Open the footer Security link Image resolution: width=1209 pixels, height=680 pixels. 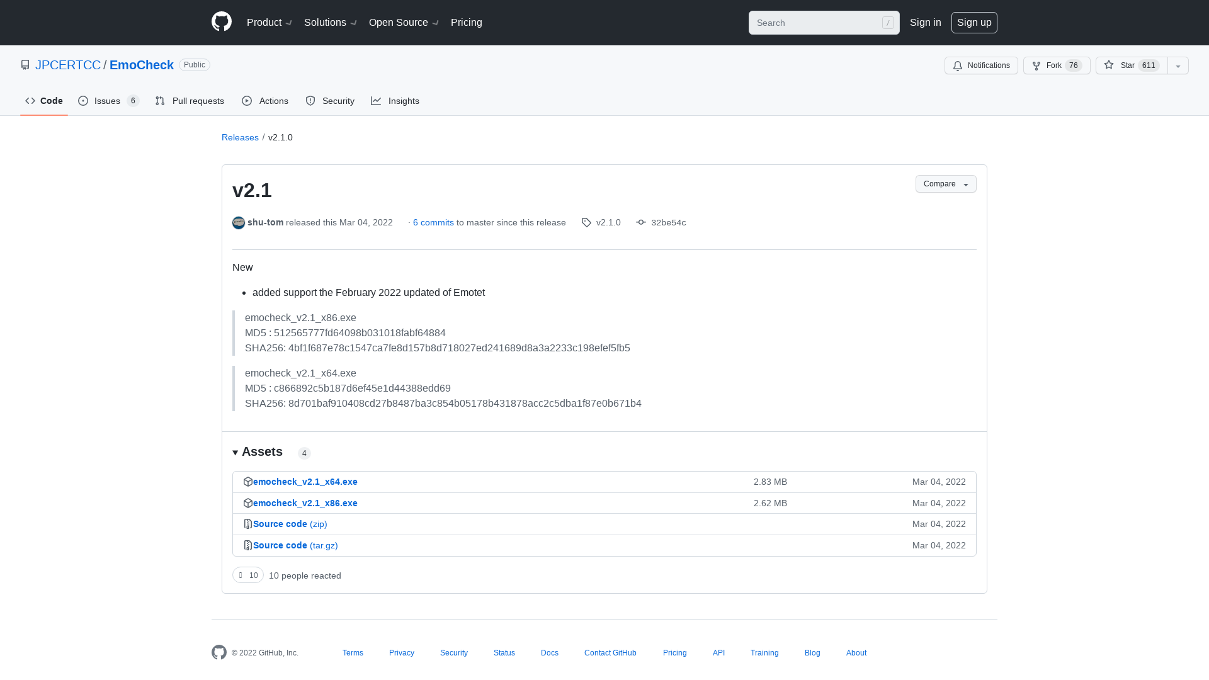click(454, 653)
